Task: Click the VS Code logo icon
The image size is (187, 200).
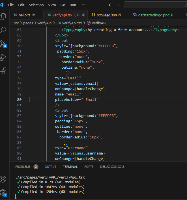Action: 2,5
